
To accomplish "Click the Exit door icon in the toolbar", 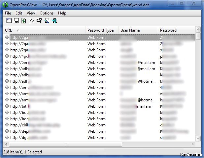I will (54, 21).
